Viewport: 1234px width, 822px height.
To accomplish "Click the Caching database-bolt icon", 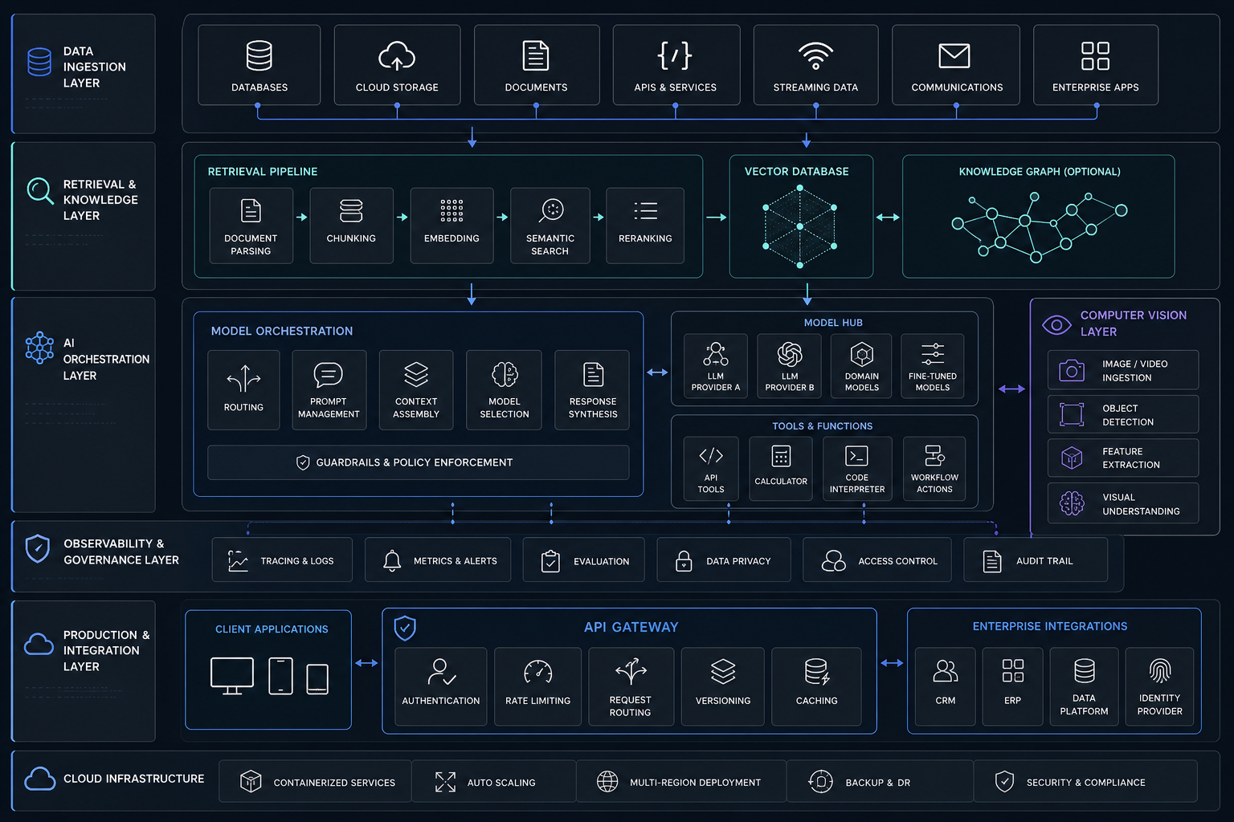I will pos(817,671).
